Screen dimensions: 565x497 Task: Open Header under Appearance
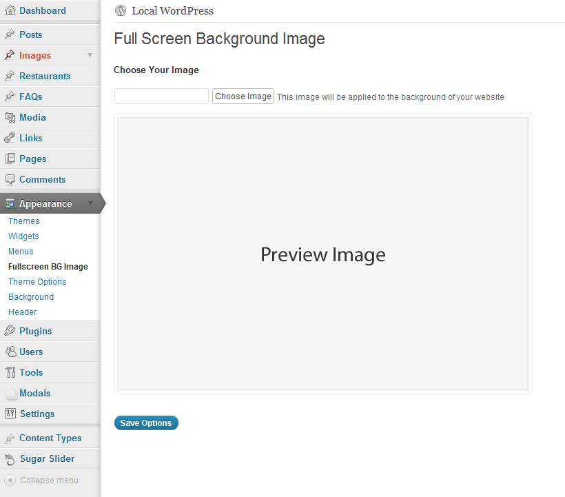[22, 312]
